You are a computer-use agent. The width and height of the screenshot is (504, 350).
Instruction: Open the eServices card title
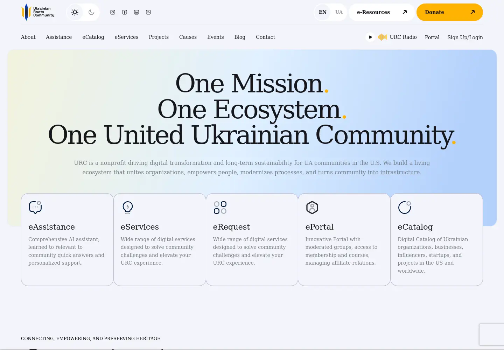point(140,227)
